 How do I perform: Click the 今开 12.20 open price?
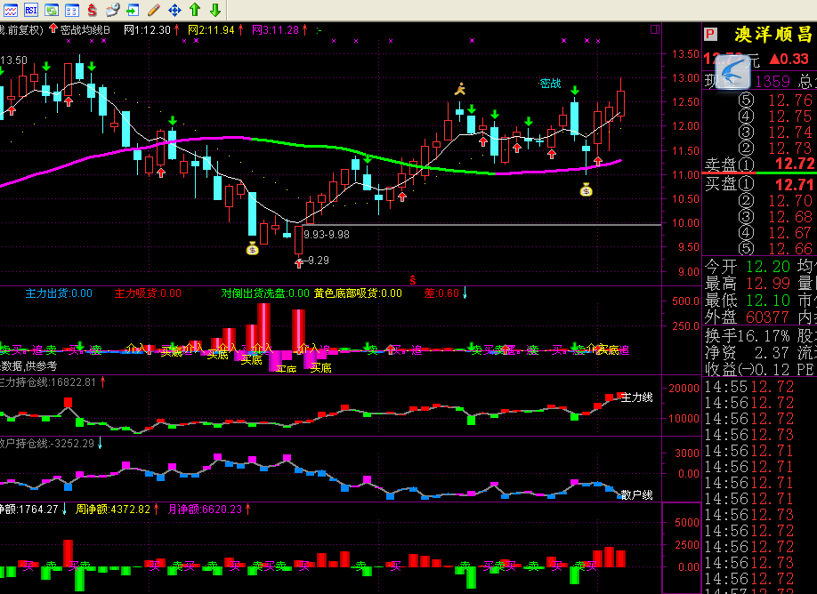(x=748, y=267)
